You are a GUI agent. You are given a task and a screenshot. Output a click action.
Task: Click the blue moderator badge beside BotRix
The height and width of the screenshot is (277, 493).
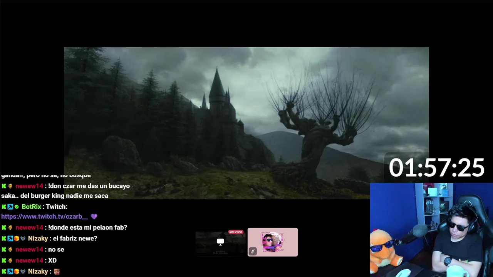tap(10, 207)
